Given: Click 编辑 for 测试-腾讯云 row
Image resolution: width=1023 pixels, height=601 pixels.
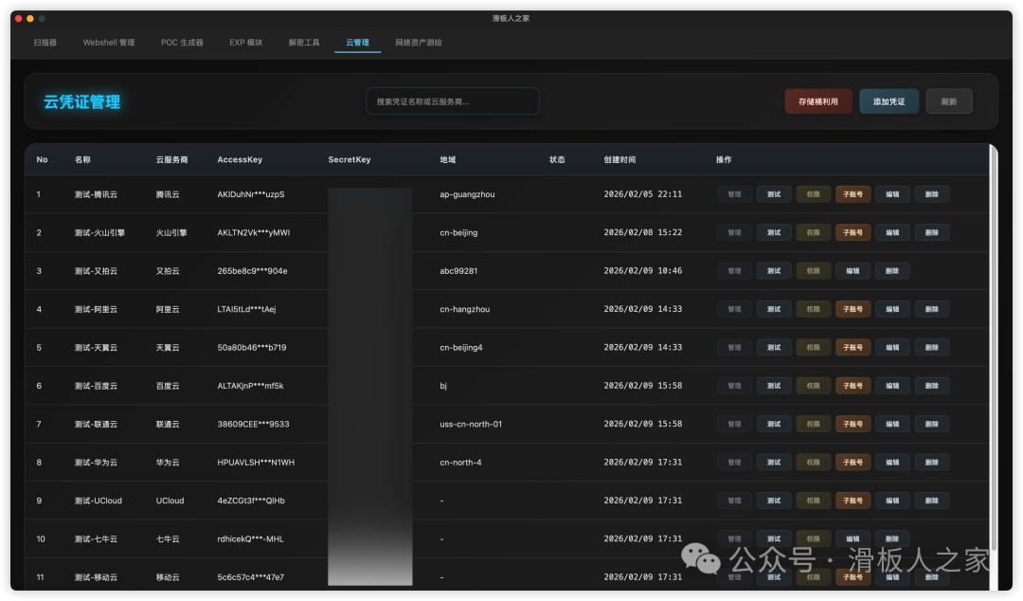Looking at the screenshot, I should click(892, 194).
